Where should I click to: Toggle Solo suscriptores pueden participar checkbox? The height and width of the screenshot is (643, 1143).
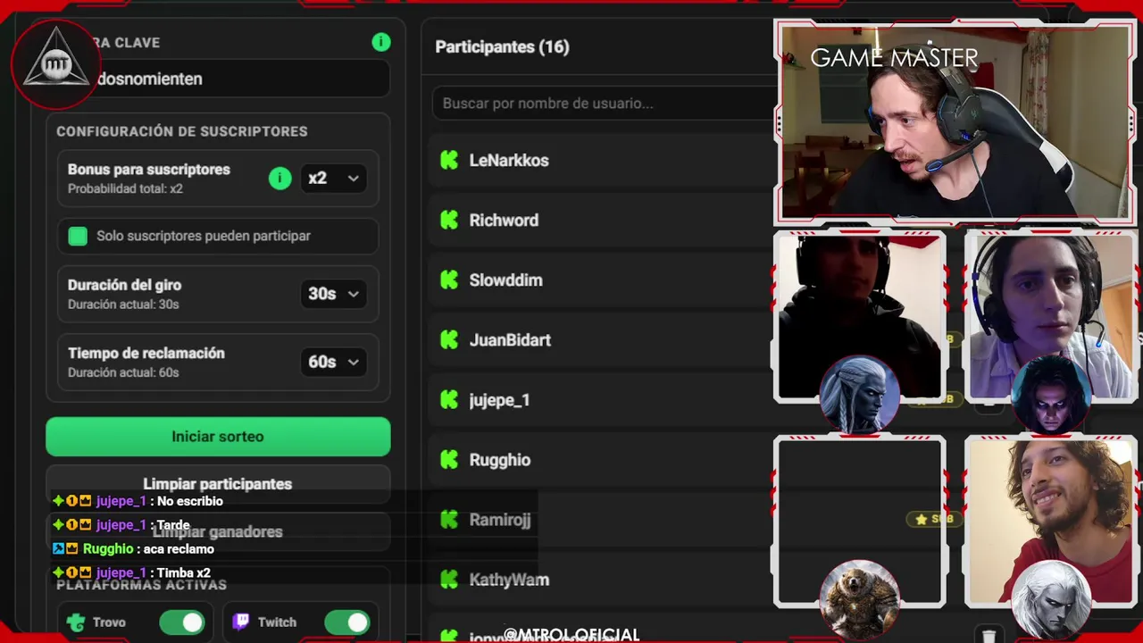(78, 236)
